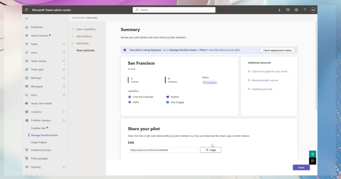Expand the Meetings navigation group
Viewport: 341px width, 179px height.
point(64,78)
